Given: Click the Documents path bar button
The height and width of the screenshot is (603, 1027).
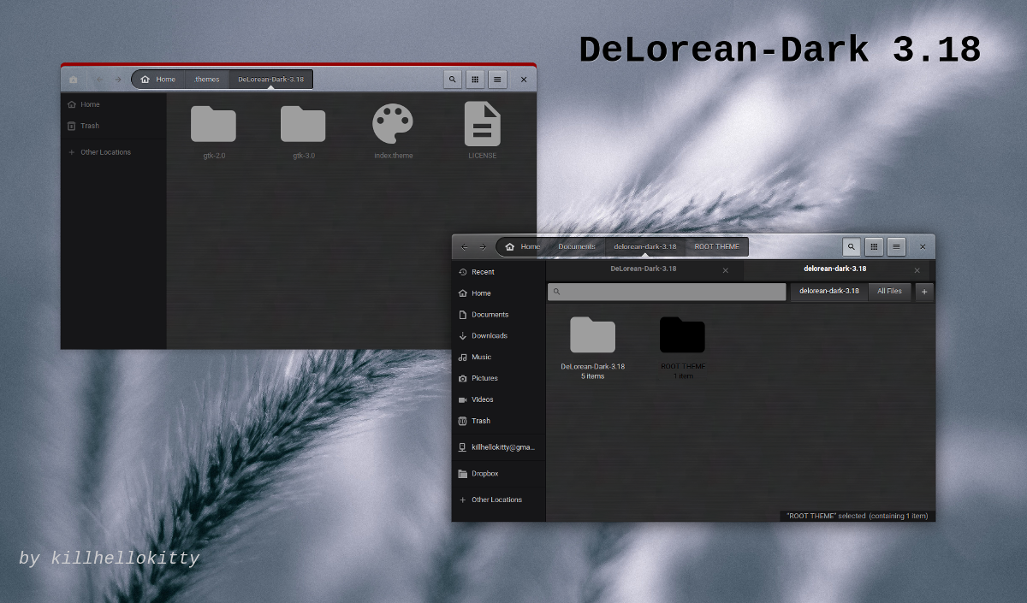Looking at the screenshot, I should click(577, 247).
